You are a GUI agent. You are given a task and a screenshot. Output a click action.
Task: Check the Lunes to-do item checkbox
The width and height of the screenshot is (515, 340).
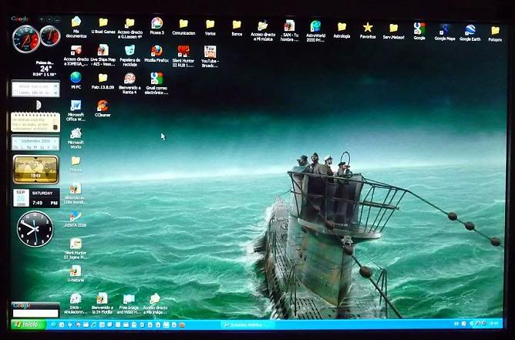click(x=15, y=93)
